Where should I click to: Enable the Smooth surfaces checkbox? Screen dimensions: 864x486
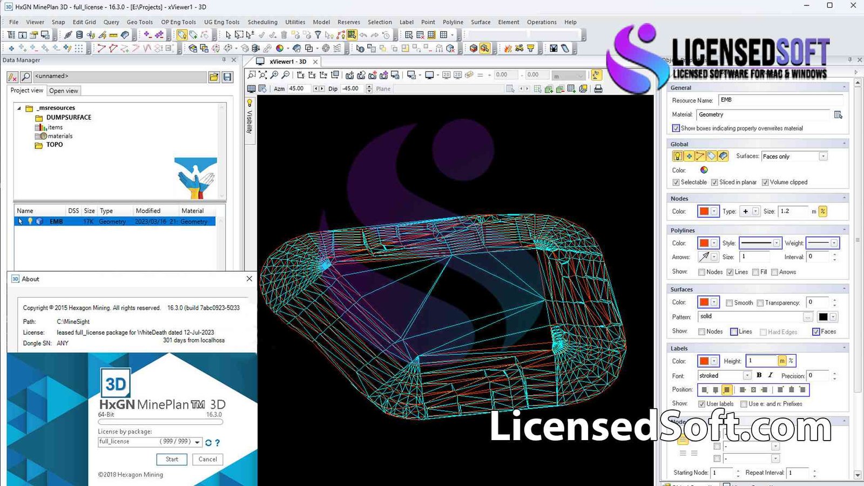point(730,303)
